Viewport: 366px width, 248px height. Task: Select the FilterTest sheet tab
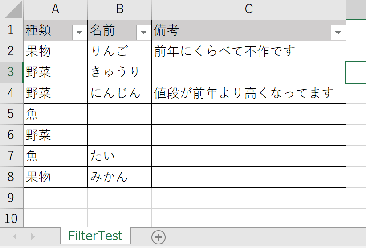(x=95, y=236)
